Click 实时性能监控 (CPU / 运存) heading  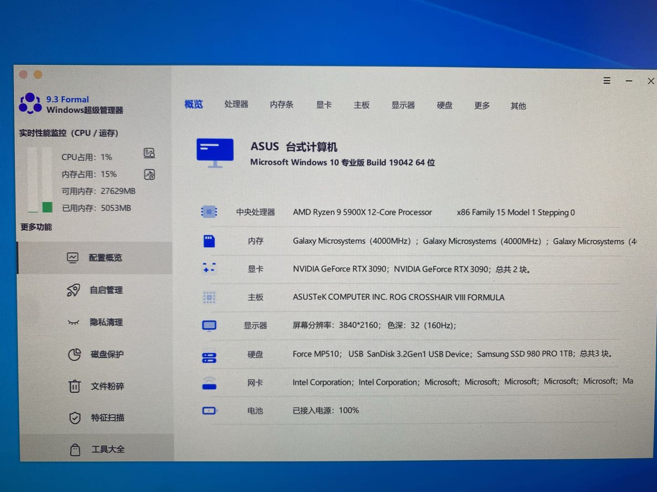coord(69,133)
